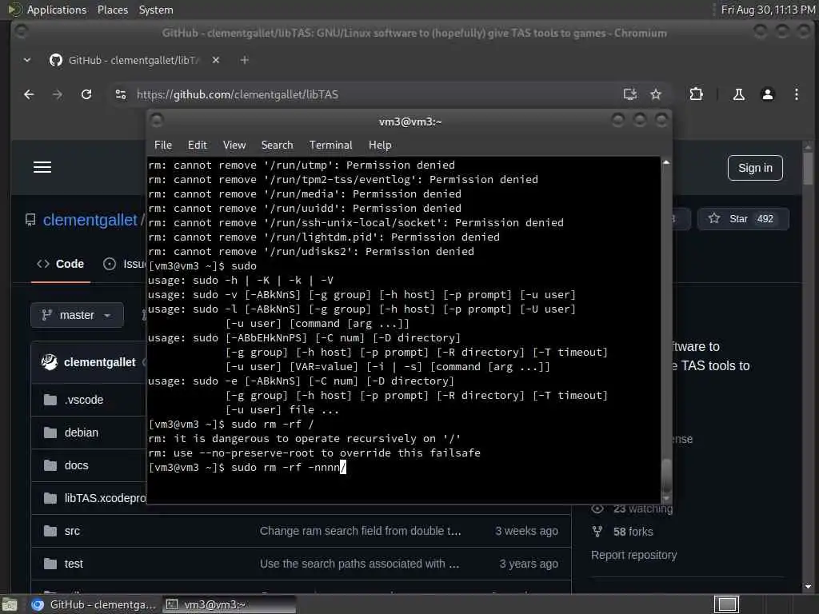The image size is (819, 614).
Task: Click the terminal scrollbar up arrow
Action: pos(666,163)
